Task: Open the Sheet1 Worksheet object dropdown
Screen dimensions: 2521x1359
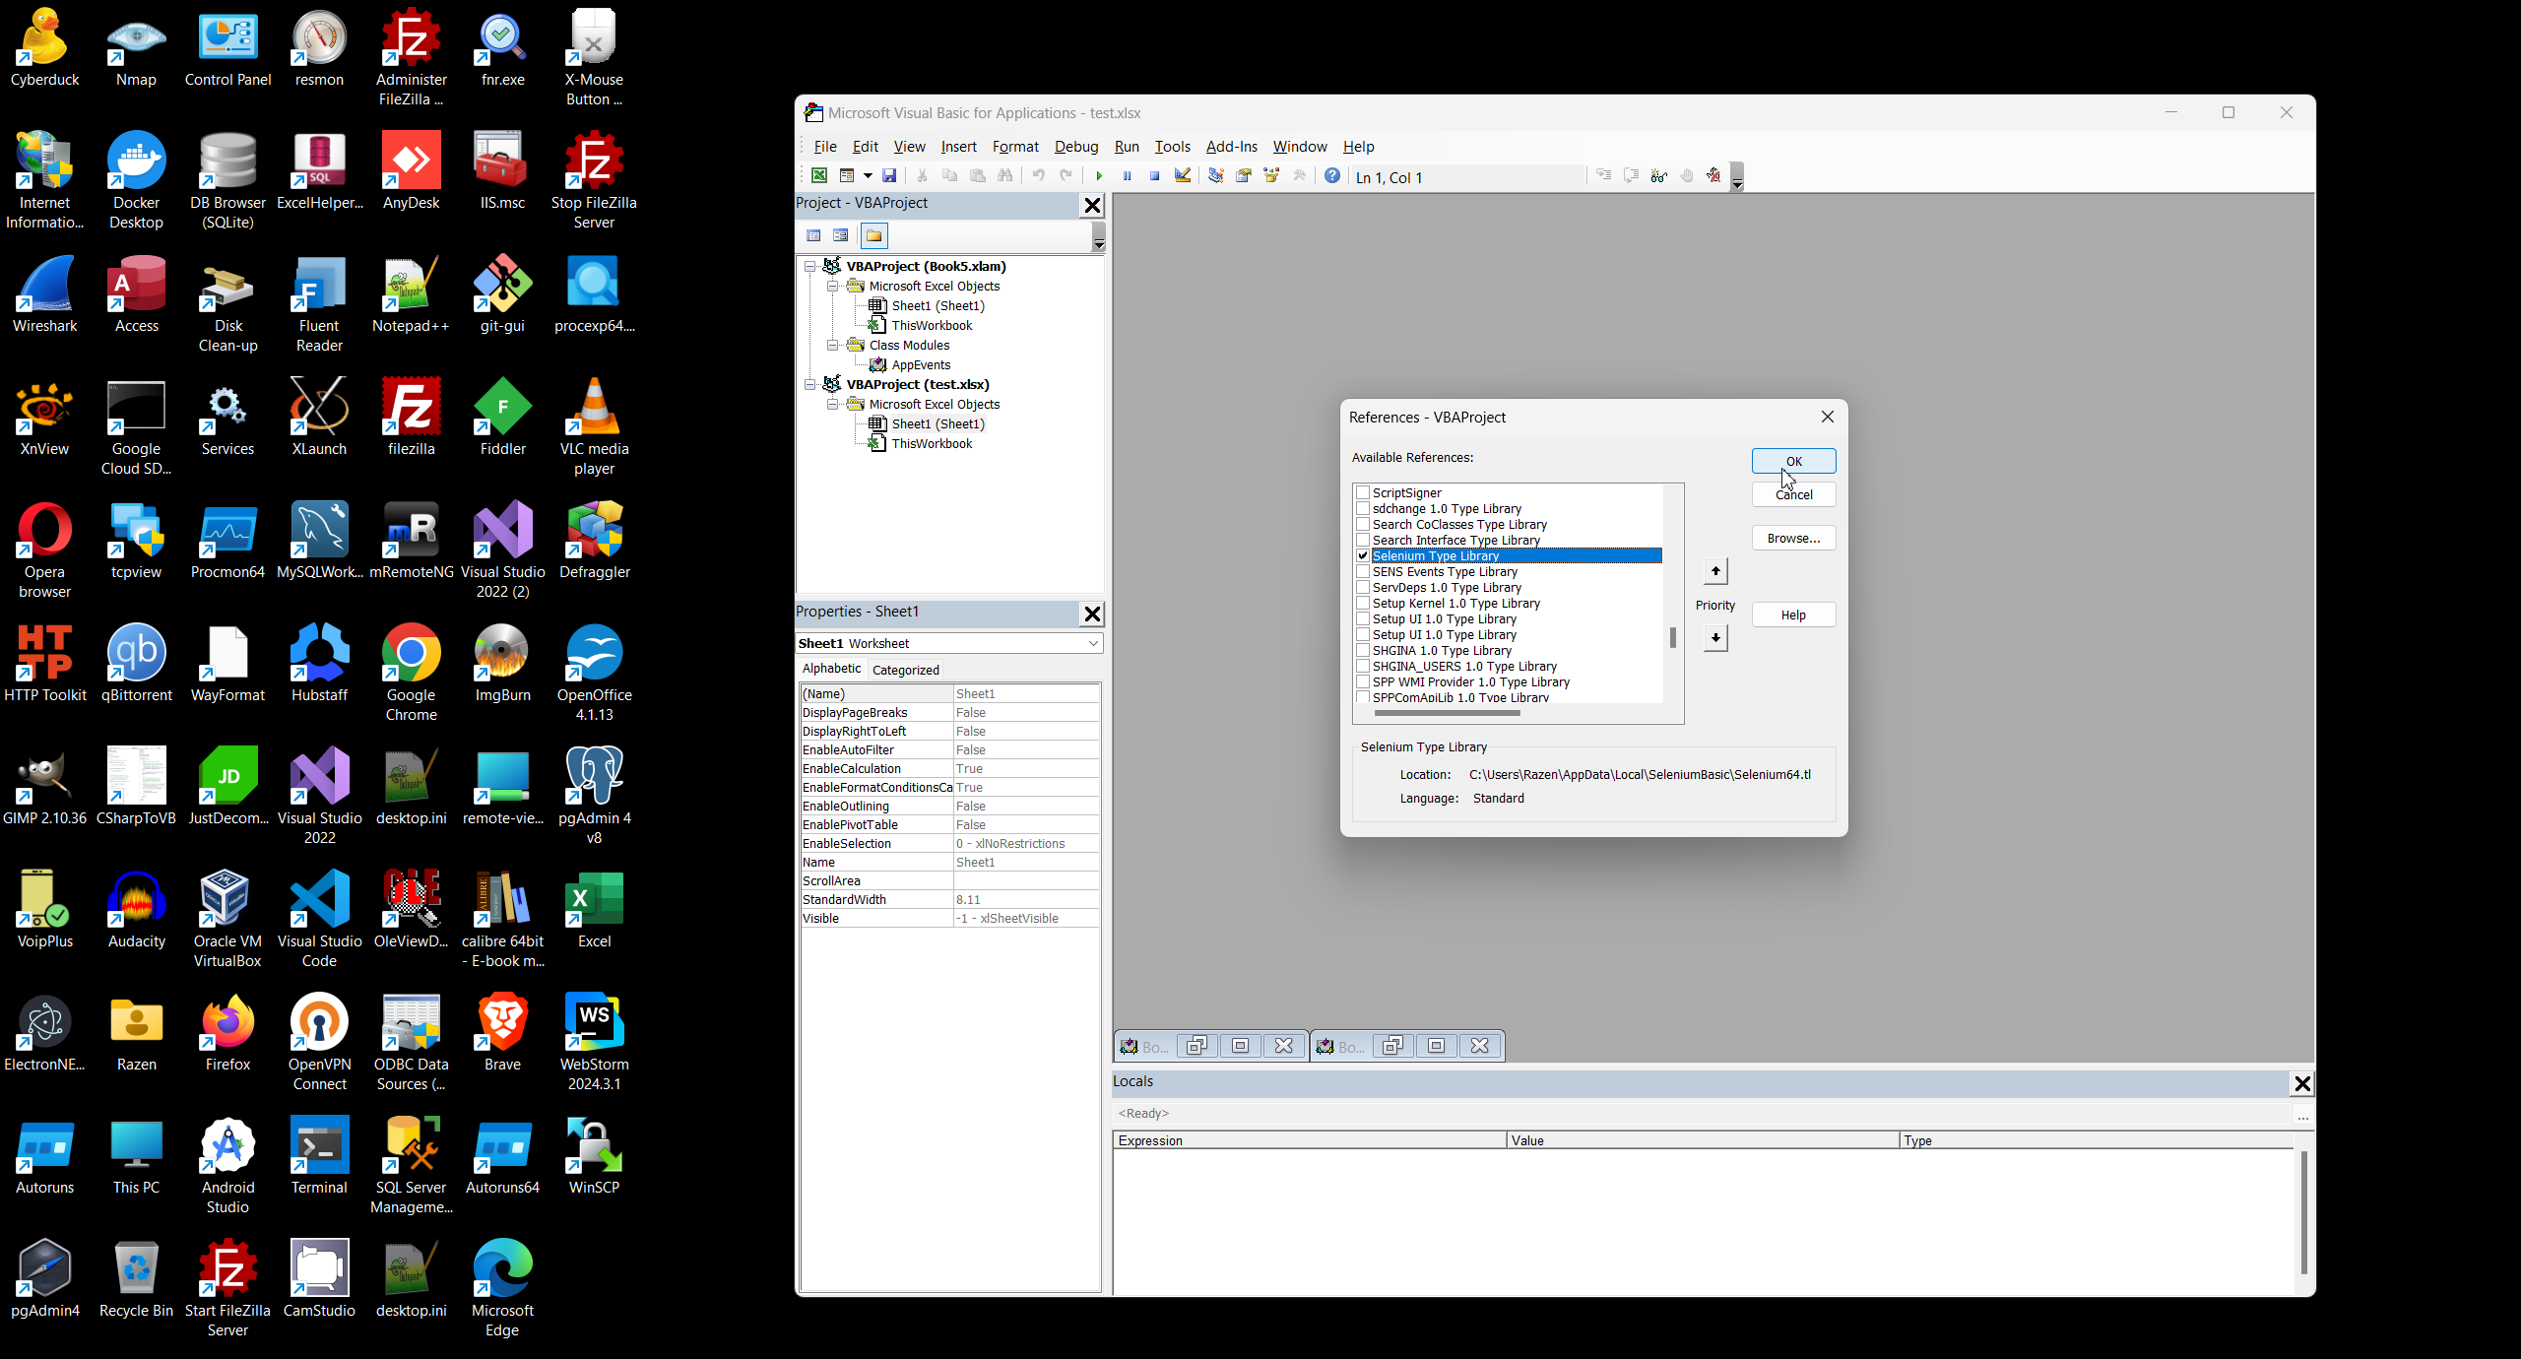Action: click(x=1092, y=644)
